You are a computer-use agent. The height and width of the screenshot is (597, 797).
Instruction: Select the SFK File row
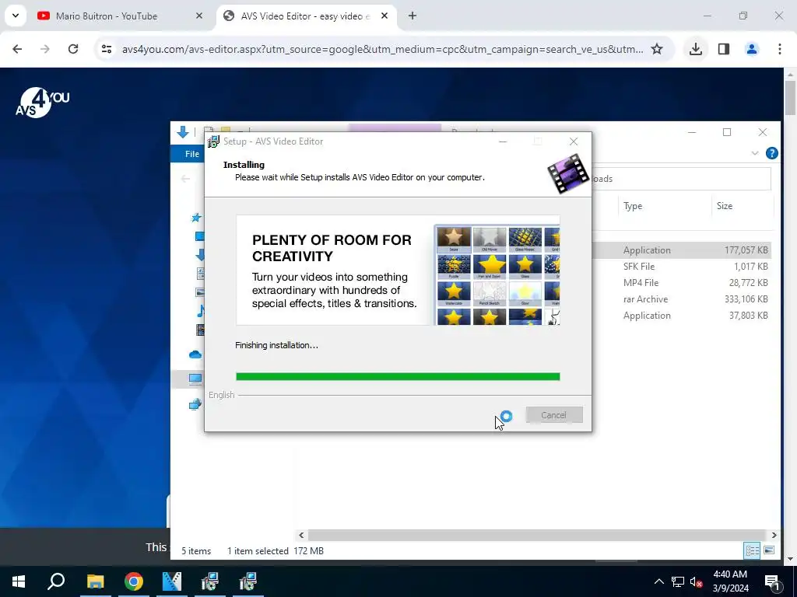point(681,266)
